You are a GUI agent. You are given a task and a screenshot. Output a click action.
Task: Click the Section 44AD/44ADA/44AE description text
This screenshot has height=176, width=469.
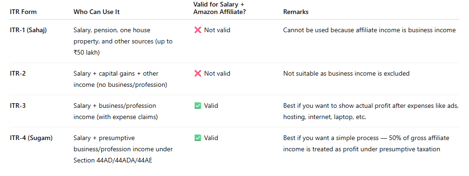coord(123,149)
